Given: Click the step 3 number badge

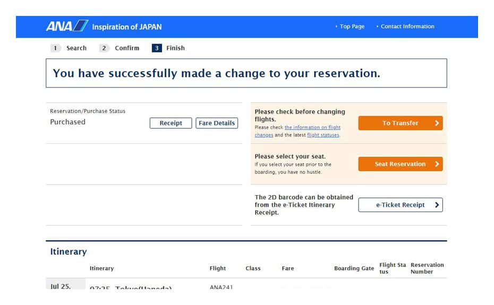Looking at the screenshot, I should (x=156, y=48).
